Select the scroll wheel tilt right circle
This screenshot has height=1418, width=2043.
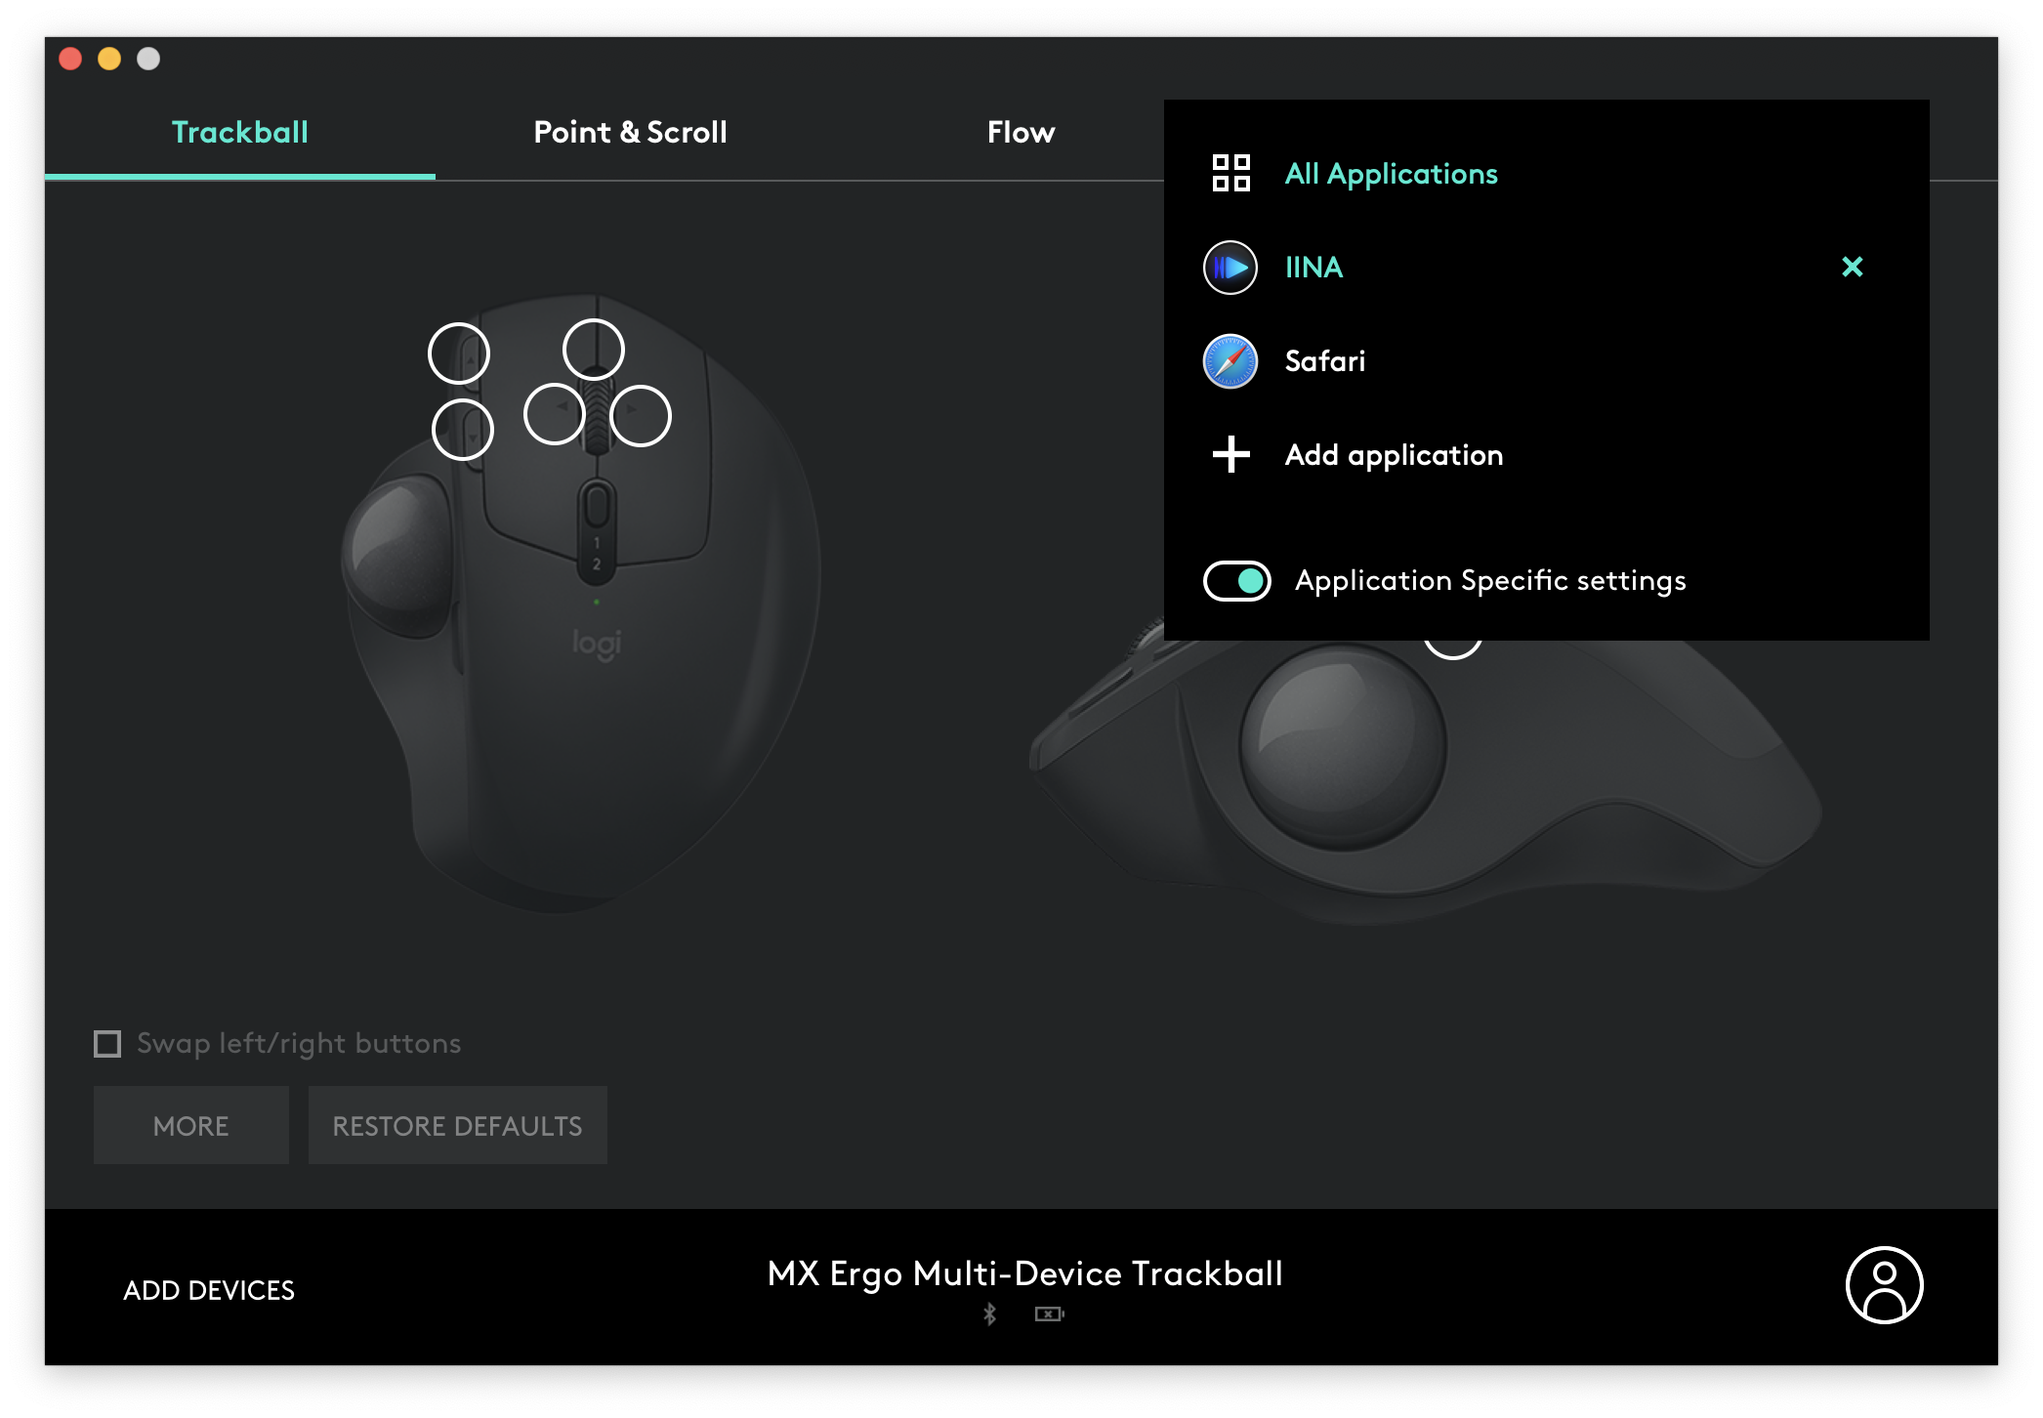pos(641,416)
